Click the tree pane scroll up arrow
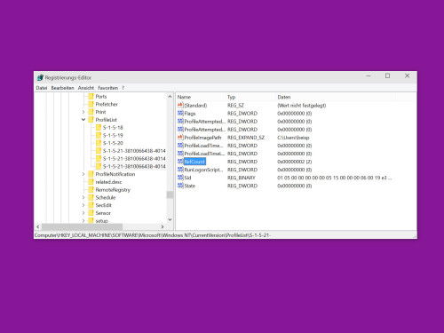Screen dimensions: 444x333 point(170,97)
